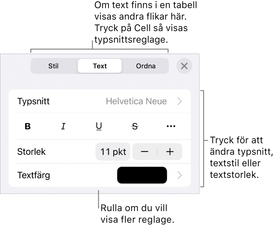
Task: Tap the Typsnitt row
Action: point(33,101)
